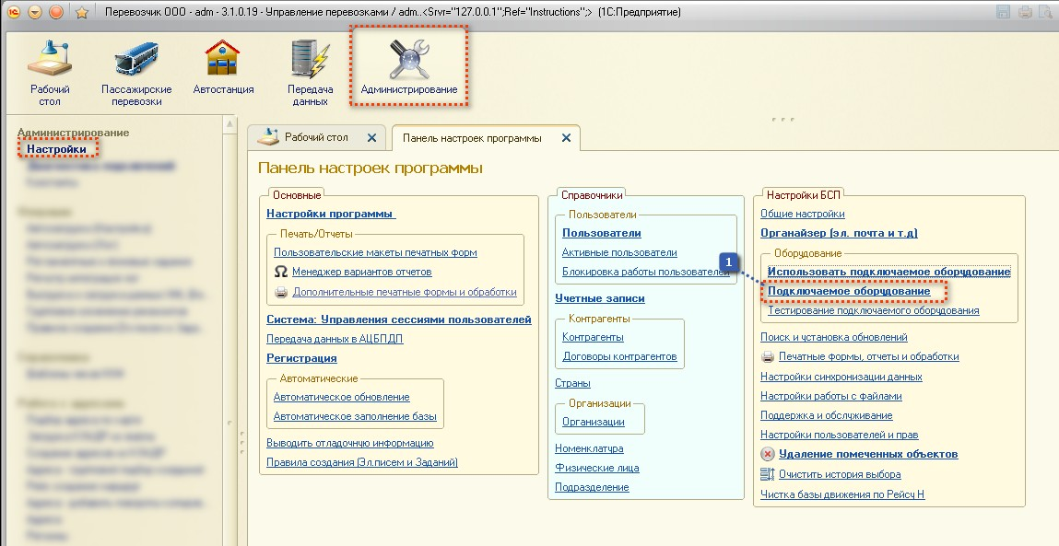
Task: Open the Пользователи reference link
Action: pos(601,233)
